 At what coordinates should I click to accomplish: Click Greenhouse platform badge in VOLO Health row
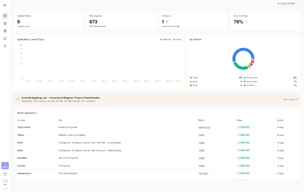point(204,127)
